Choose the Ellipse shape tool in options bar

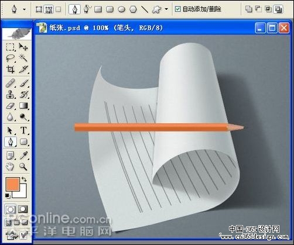point(121,9)
